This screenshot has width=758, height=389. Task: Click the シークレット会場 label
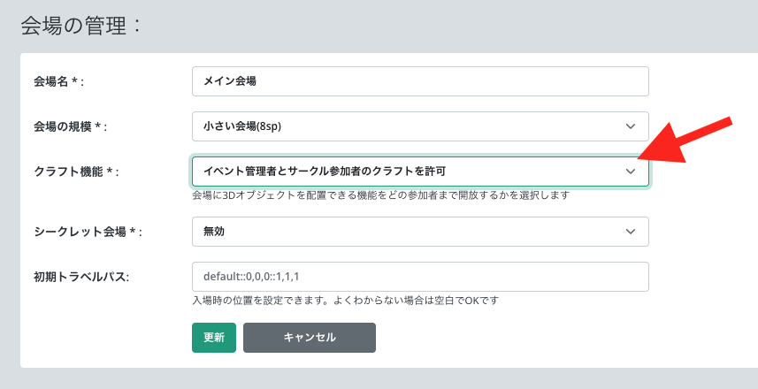81,232
